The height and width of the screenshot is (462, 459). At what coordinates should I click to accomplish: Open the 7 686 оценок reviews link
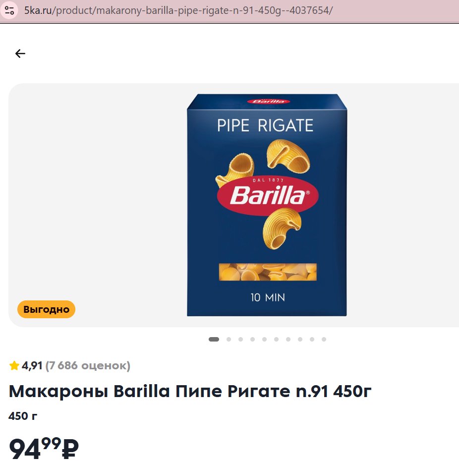pos(88,366)
